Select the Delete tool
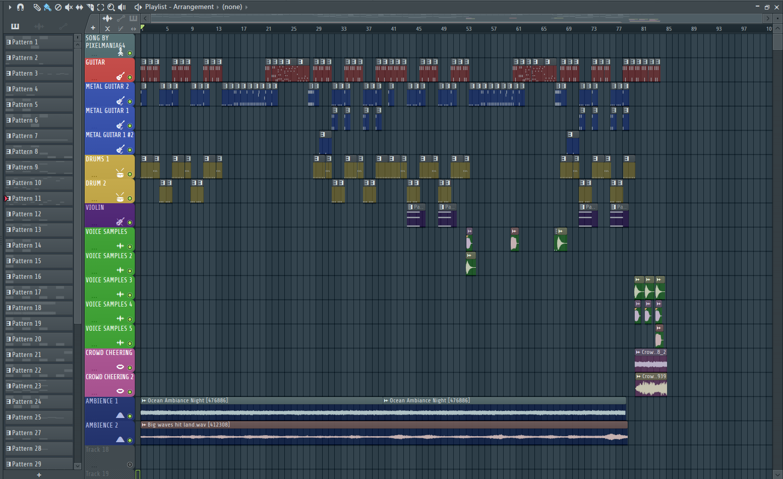Image resolution: width=783 pixels, height=479 pixels. pos(58,7)
